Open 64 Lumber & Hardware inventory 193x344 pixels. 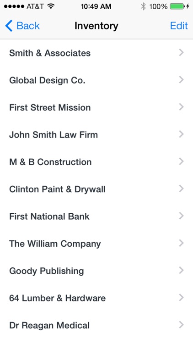(96, 298)
